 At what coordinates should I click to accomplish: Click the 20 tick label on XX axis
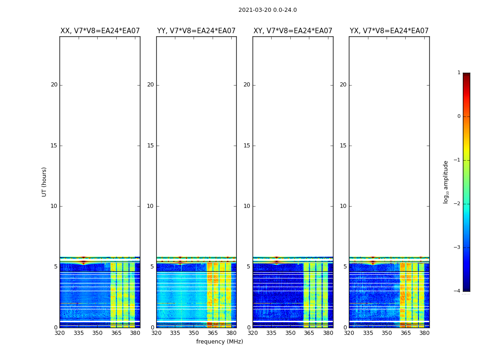coord(54,85)
